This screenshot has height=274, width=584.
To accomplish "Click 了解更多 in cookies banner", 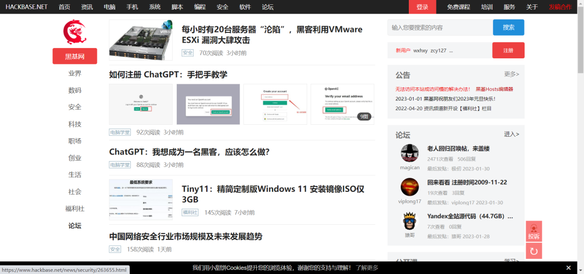I will tap(367, 268).
